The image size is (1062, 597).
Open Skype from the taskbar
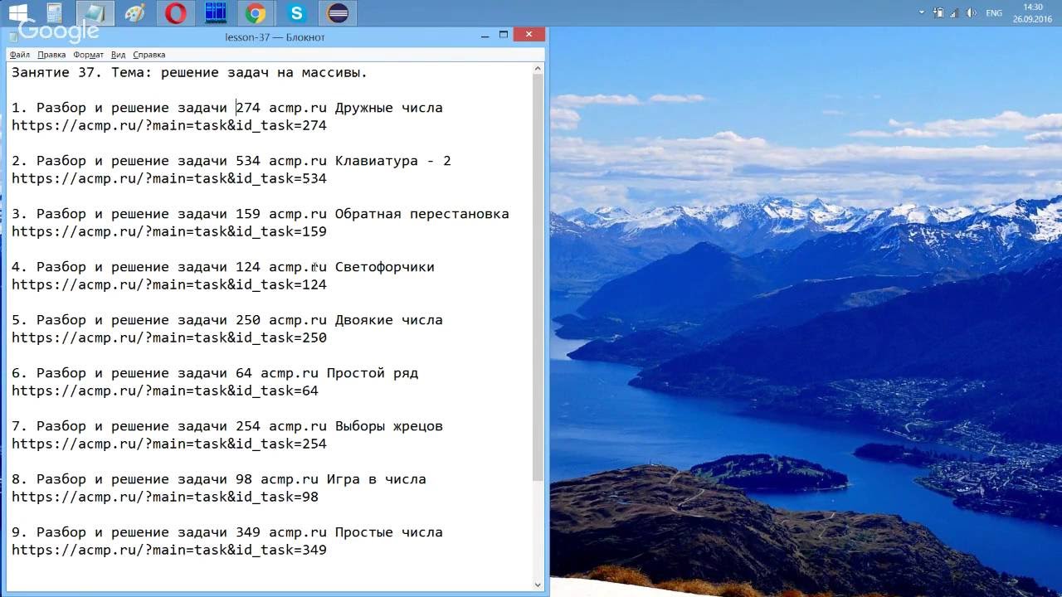[x=296, y=12]
